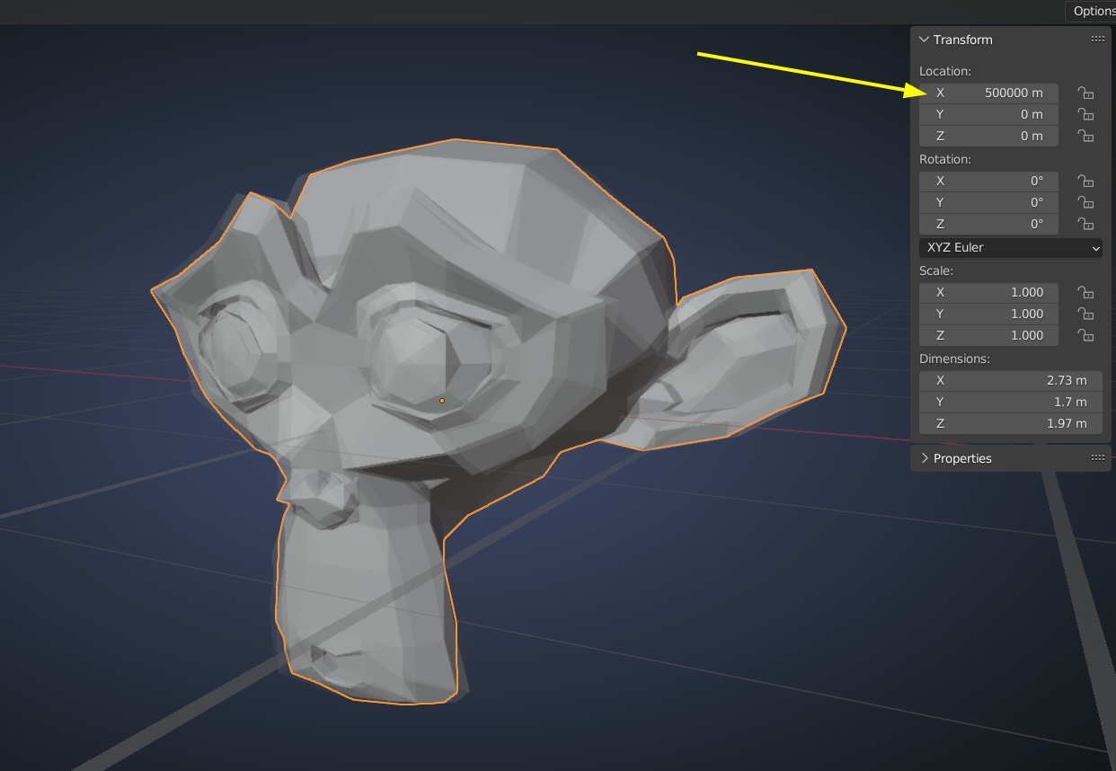Toggle the lock icon for Location Z

click(x=1085, y=136)
